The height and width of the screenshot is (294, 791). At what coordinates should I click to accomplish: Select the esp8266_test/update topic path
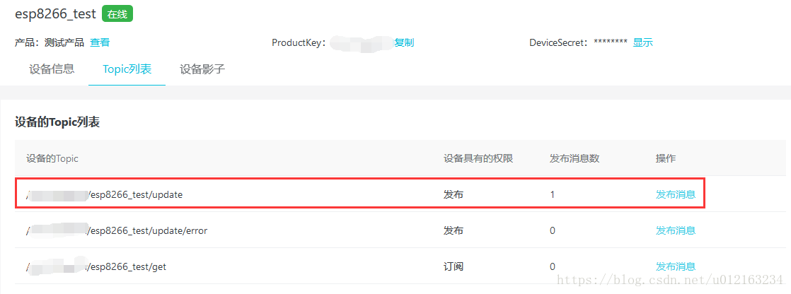click(134, 194)
